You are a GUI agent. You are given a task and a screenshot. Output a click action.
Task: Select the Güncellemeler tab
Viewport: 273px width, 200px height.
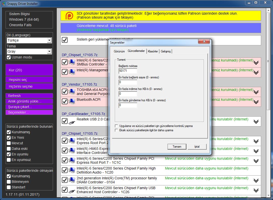coord(136,51)
